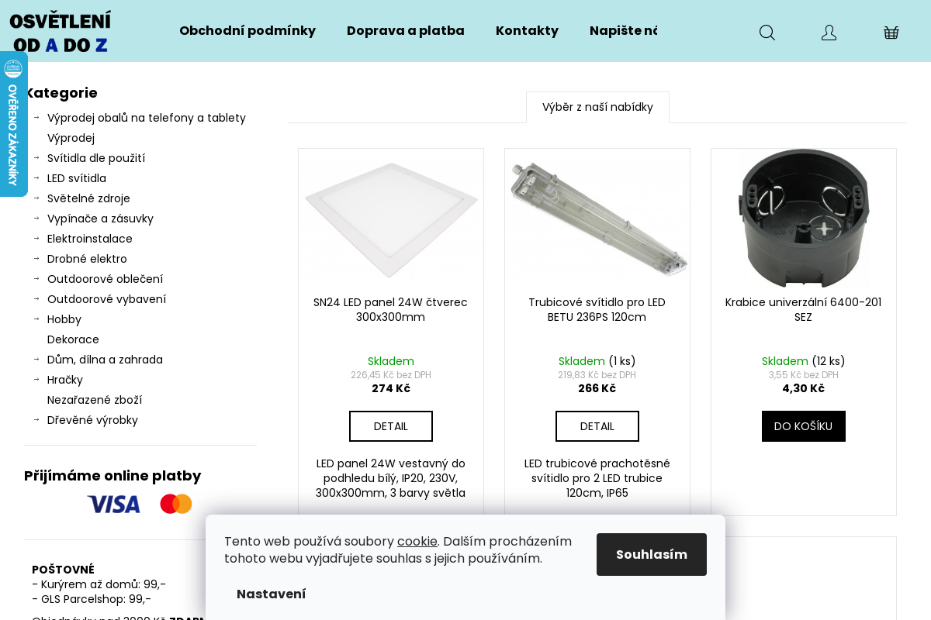Click the Trubicové svítidlo product image
Viewport: 931px width, 620px height.
click(x=597, y=219)
